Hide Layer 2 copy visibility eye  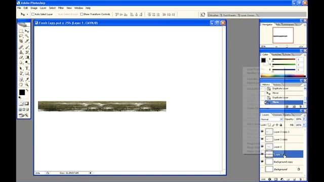[262, 139]
